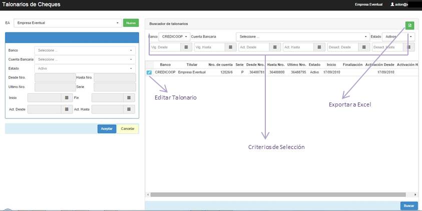Image resolution: width=422 pixels, height=211 pixels.
Task: Click the edit pencil icon for CREDICOOP row
Action: tap(149, 72)
